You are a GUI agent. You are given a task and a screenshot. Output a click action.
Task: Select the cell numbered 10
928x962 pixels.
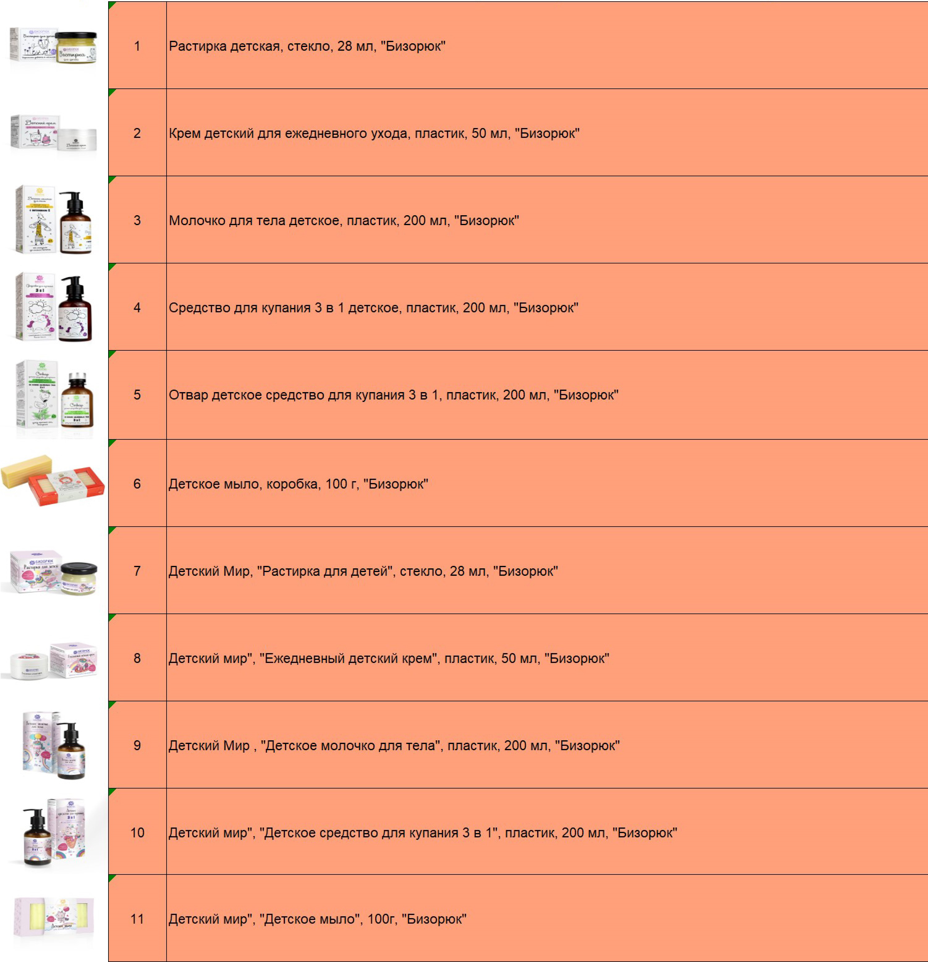[x=137, y=832]
